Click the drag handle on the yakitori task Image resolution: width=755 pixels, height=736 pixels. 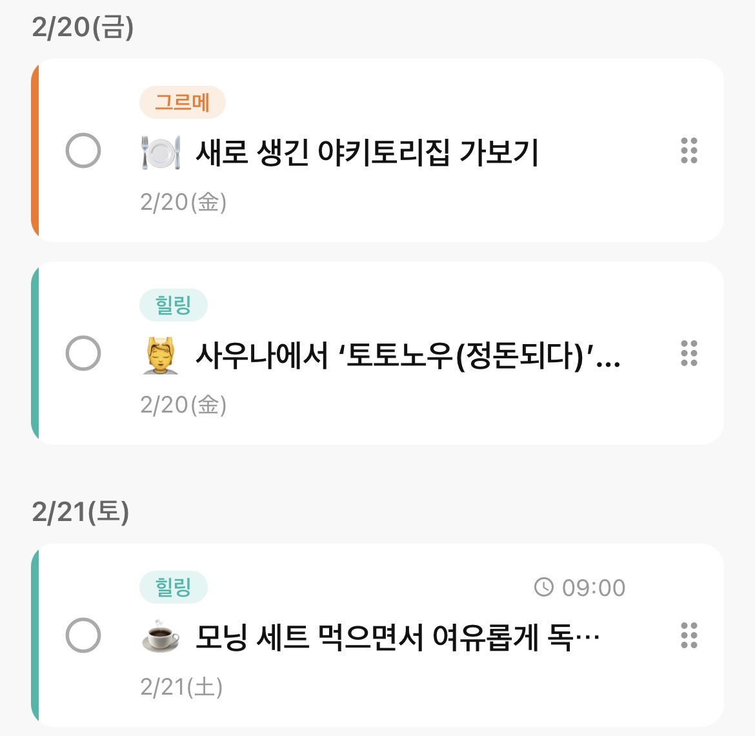click(689, 151)
